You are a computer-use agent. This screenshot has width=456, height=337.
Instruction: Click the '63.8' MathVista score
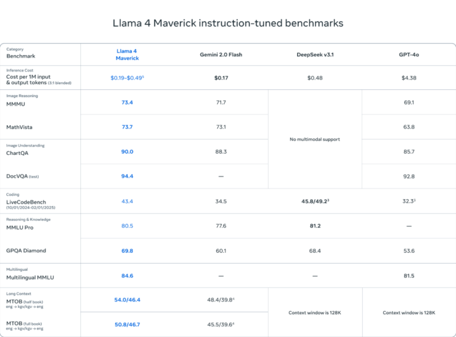pos(409,127)
